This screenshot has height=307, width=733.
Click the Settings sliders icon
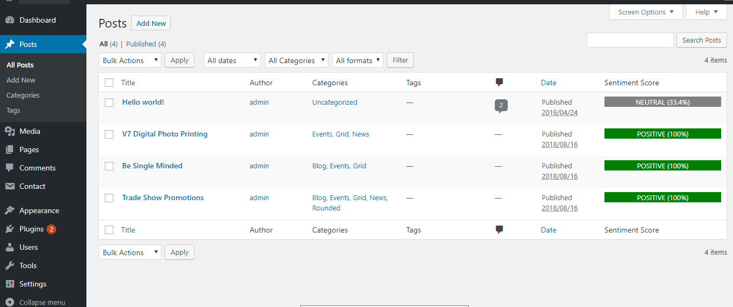(x=10, y=284)
